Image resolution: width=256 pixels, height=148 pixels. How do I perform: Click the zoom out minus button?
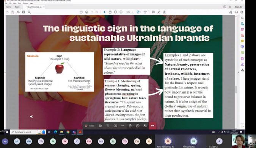(115, 12)
